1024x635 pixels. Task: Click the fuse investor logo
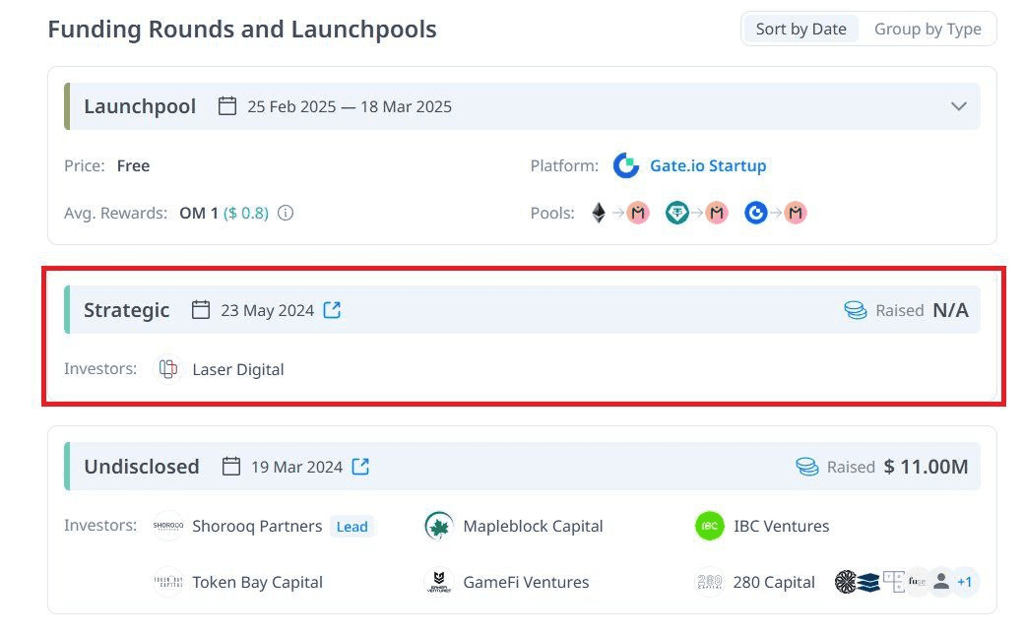(x=917, y=582)
